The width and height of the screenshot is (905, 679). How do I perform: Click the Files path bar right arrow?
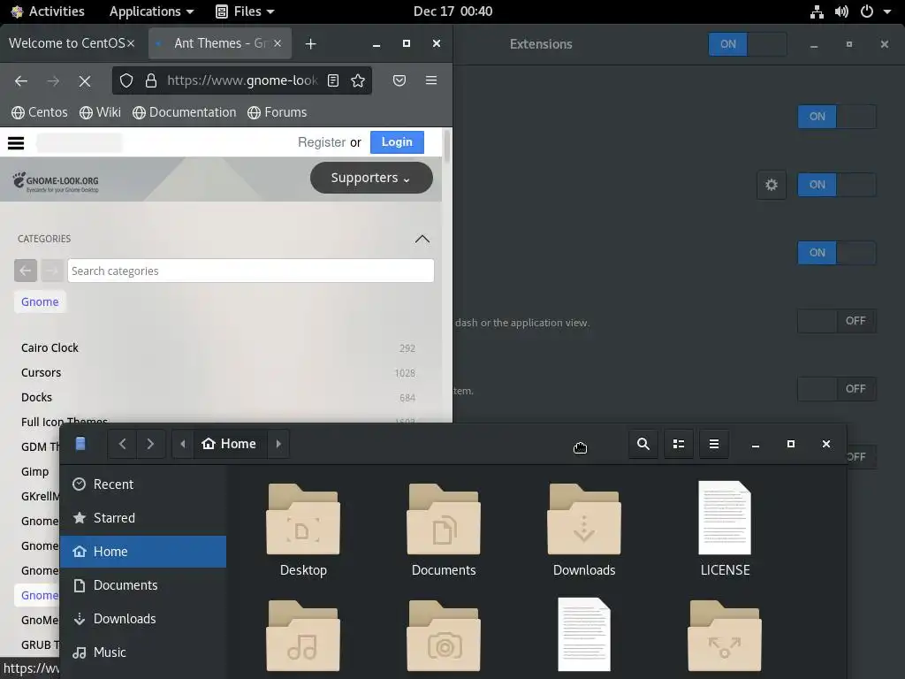point(278,444)
